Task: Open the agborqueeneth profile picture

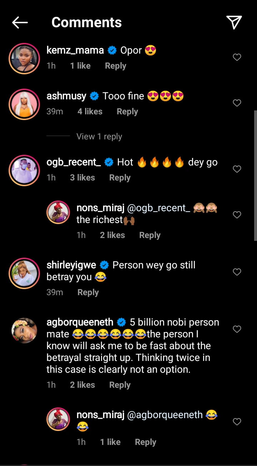Action: click(24, 331)
